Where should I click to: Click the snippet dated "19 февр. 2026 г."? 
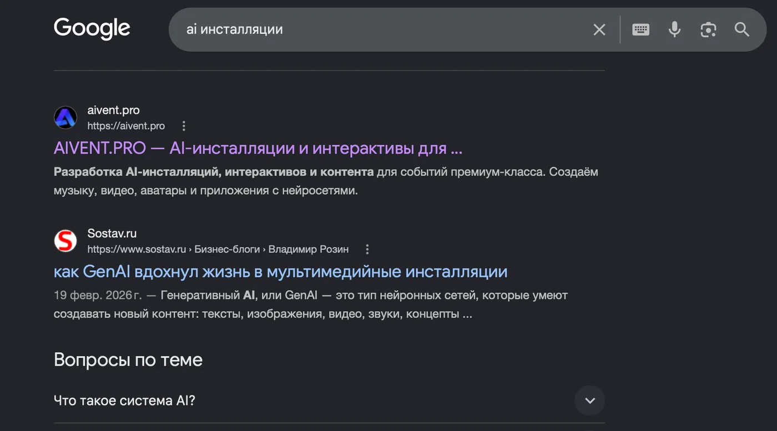311,305
